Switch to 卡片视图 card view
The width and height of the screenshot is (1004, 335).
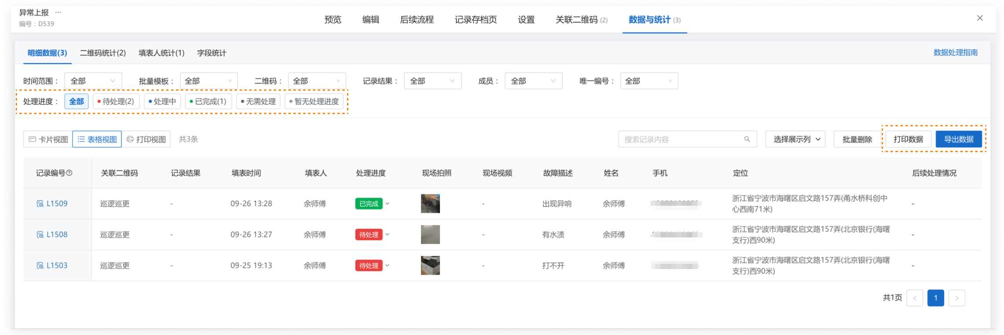click(48, 139)
